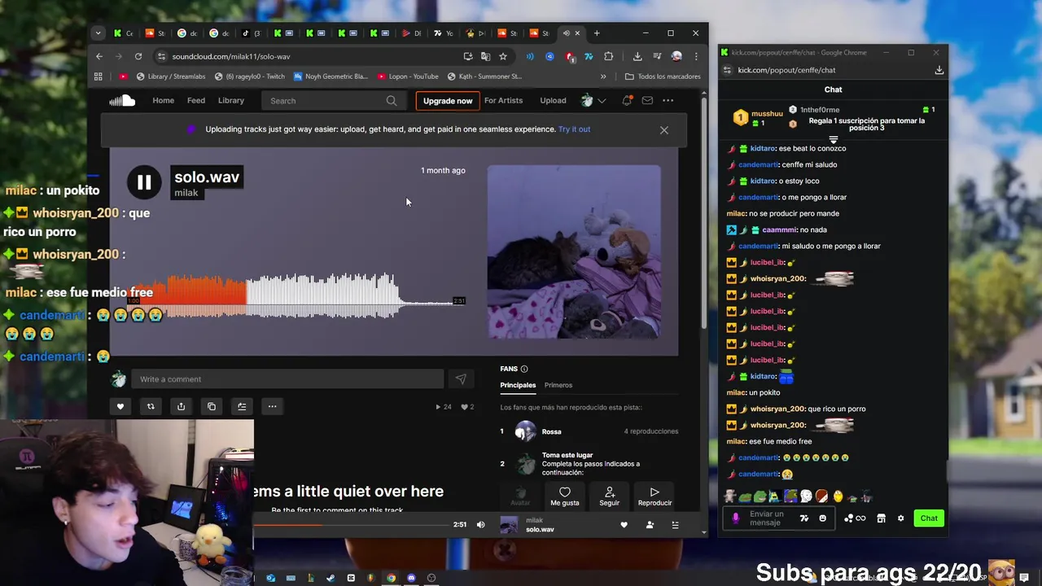Open fan Rossa's profile
This screenshot has height=586, width=1042.
pyautogui.click(x=551, y=431)
